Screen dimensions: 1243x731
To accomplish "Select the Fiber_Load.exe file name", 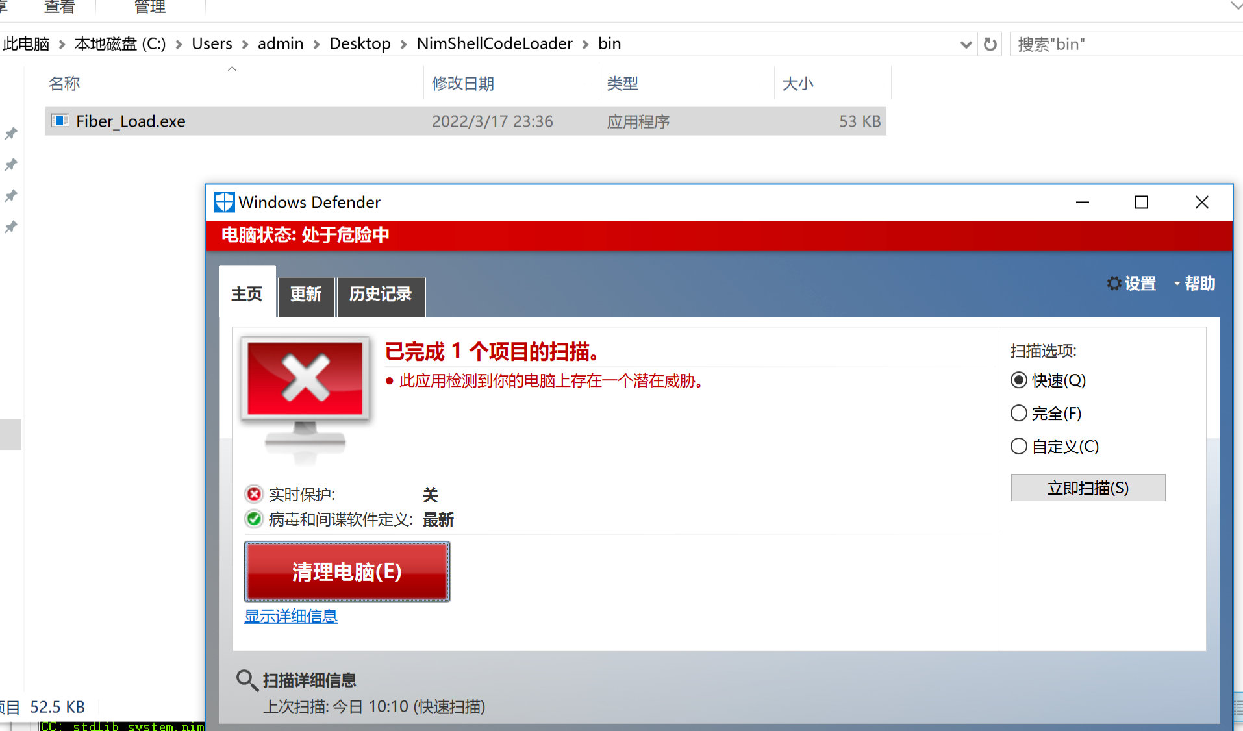I will 131,121.
